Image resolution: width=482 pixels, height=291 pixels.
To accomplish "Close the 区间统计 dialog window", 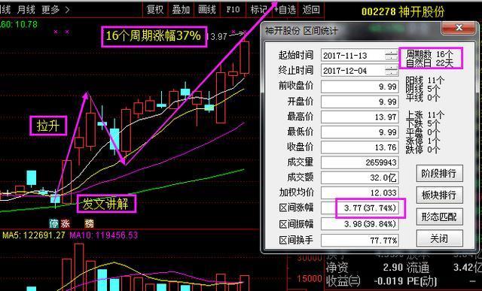I will [x=459, y=28].
